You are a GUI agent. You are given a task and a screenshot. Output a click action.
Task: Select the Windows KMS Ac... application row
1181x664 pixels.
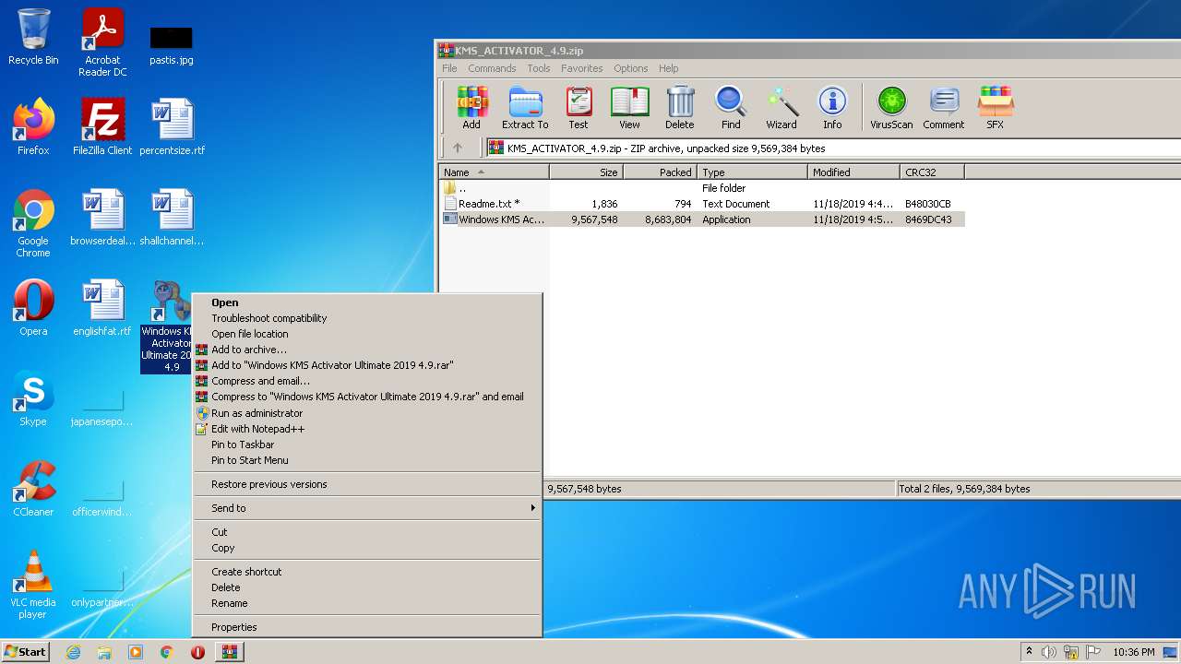702,219
